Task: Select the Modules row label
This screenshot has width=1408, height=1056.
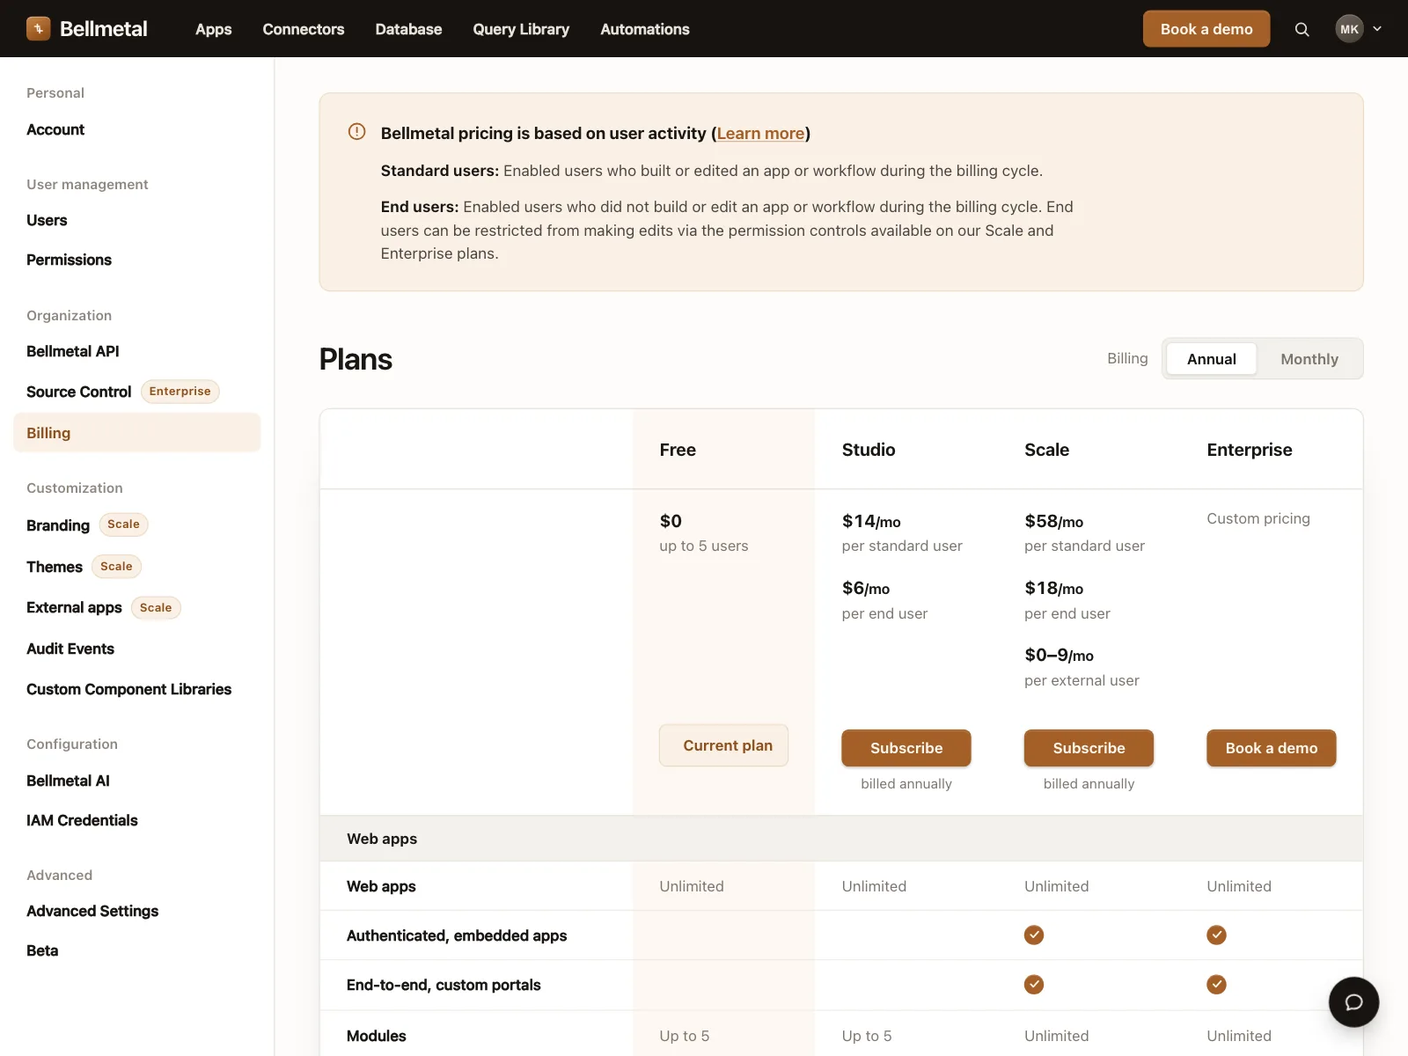Action: (x=377, y=1036)
